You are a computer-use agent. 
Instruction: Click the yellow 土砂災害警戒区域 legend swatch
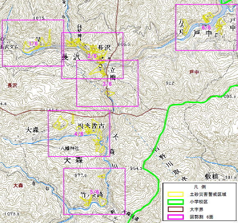click(176, 194)
